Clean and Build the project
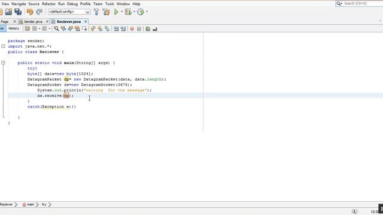Viewport: 383px width, 215px height. [107, 12]
